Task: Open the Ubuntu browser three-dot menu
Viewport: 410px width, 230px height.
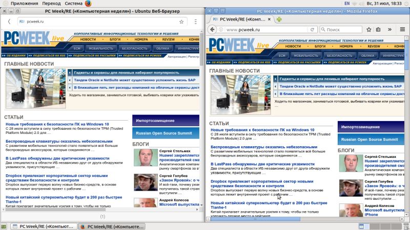Action: 196,21
